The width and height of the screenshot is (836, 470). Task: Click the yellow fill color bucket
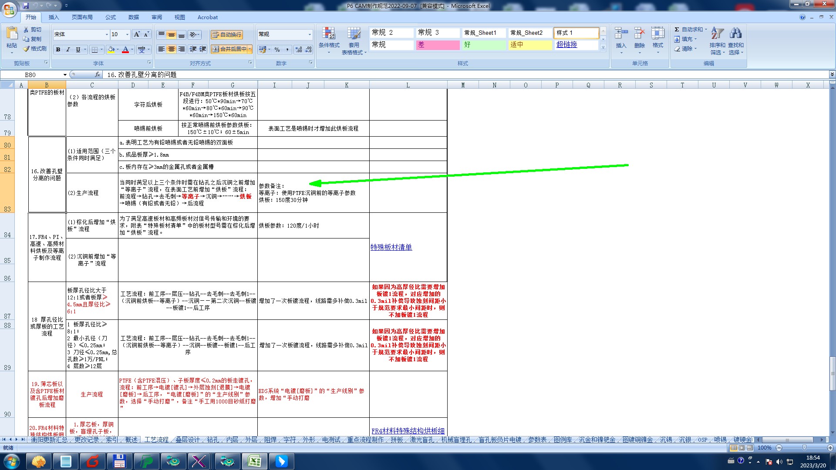(x=111, y=50)
